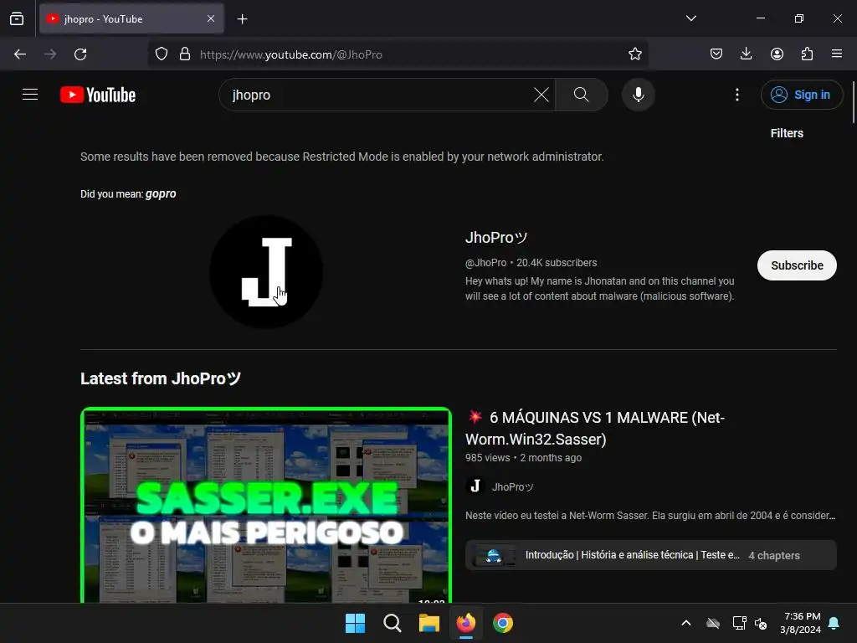Click the page vertical scrollbar

click(x=853, y=103)
